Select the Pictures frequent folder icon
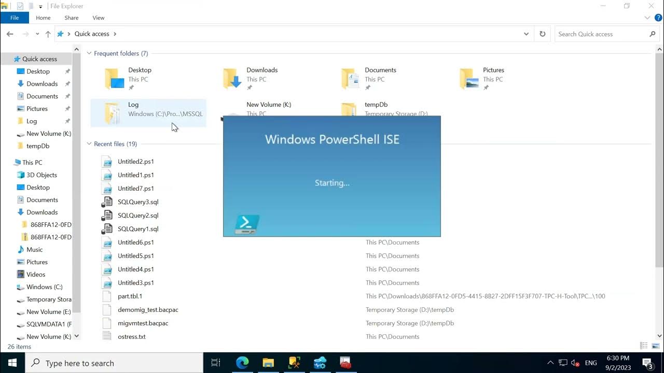This screenshot has height=373, width=664. (x=469, y=79)
